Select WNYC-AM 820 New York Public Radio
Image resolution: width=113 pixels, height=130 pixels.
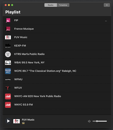[57, 96]
